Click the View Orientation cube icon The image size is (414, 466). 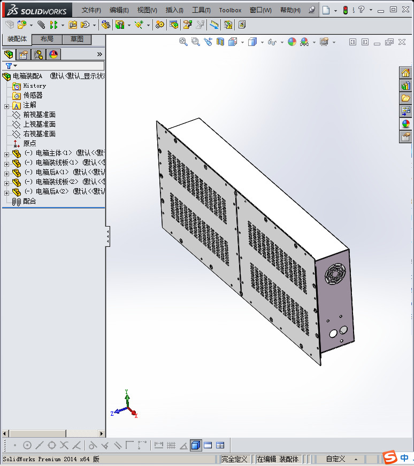(233, 42)
